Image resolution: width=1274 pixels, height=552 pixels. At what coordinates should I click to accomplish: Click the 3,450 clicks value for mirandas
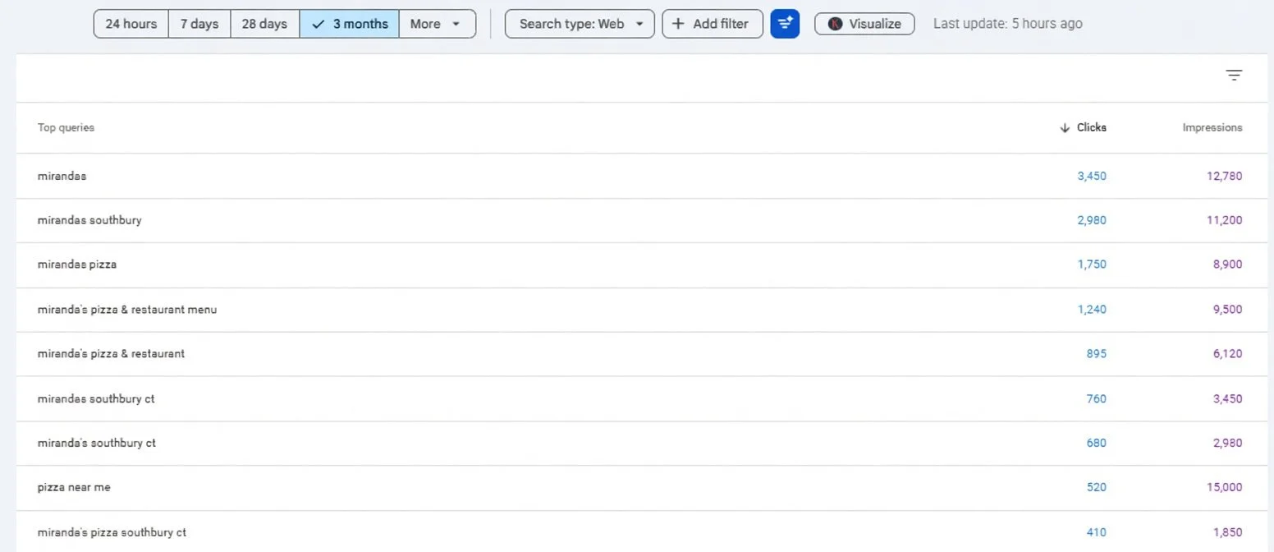pos(1092,176)
